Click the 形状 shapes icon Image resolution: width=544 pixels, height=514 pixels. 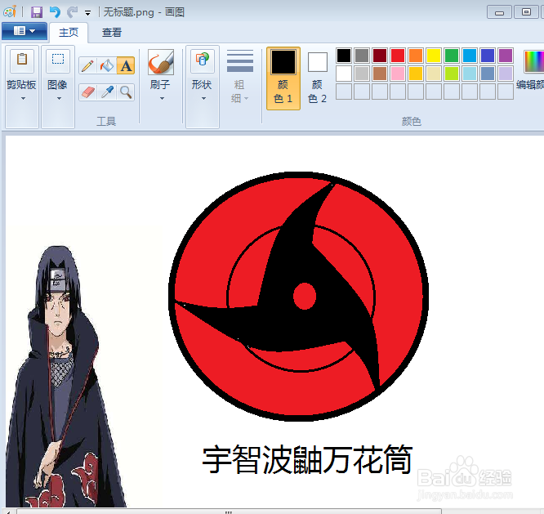pyautogui.click(x=203, y=60)
